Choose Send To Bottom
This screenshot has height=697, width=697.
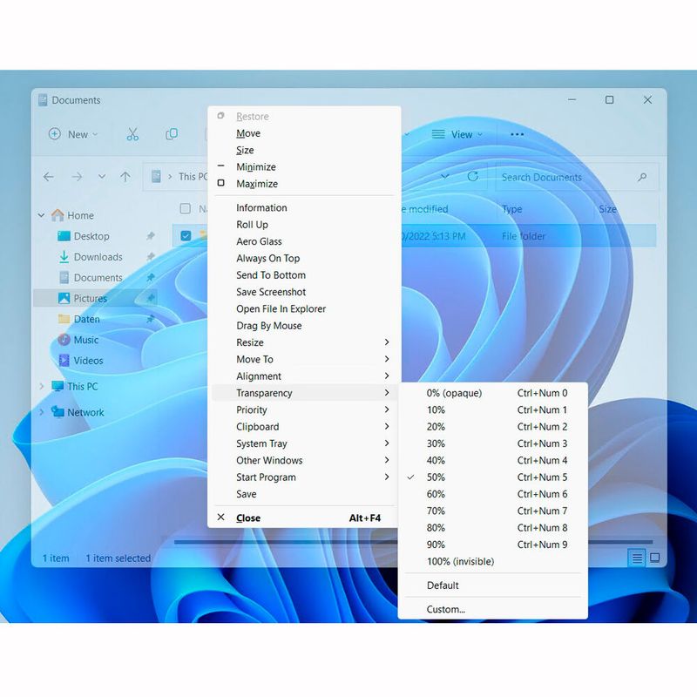pos(304,275)
